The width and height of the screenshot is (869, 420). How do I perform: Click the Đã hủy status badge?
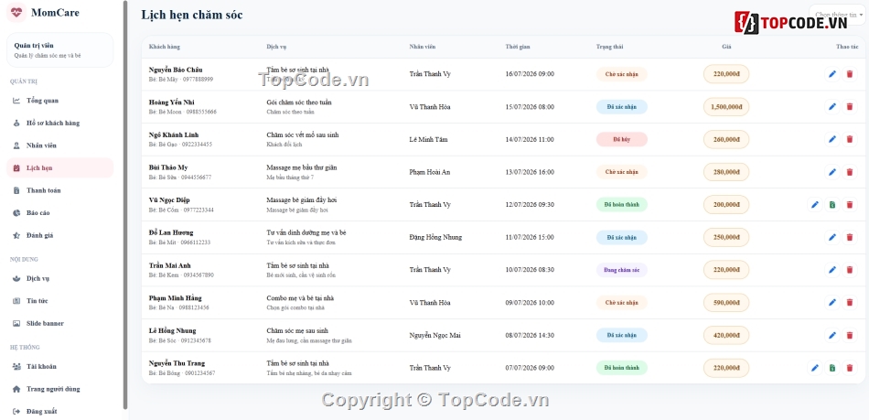(621, 140)
